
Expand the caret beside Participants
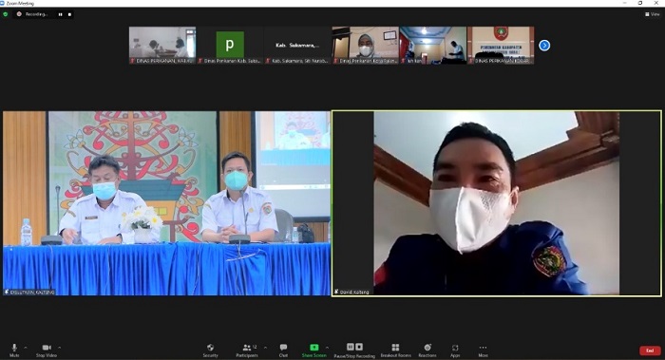[265, 348]
